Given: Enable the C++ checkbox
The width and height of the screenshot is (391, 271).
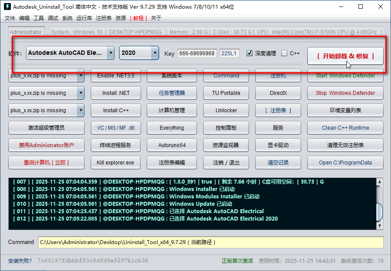Looking at the screenshot, I should coord(284,53).
